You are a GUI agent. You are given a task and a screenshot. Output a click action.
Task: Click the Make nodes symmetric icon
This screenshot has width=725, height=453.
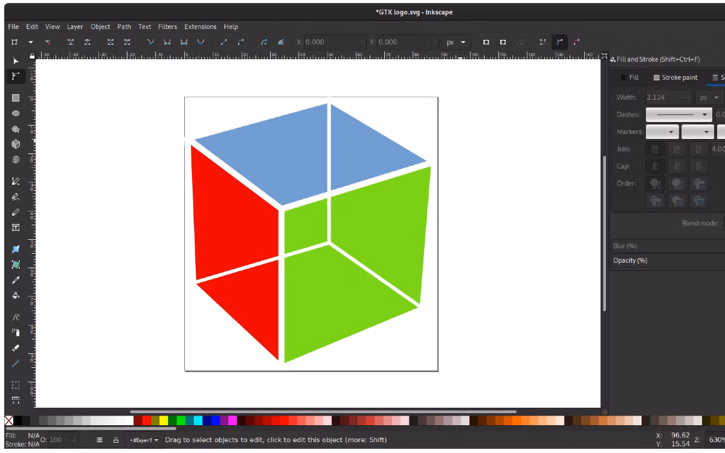[184, 42]
